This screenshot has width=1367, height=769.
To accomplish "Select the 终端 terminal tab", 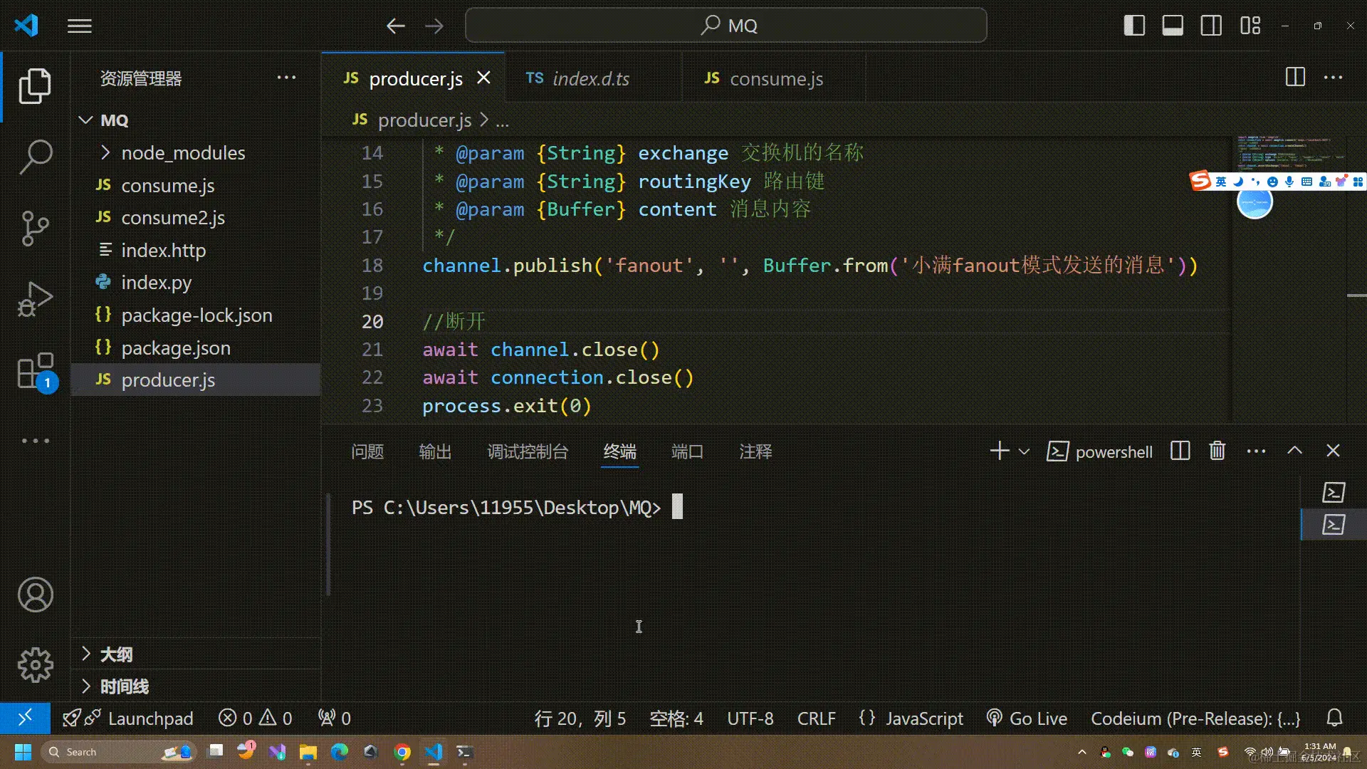I will [x=619, y=452].
